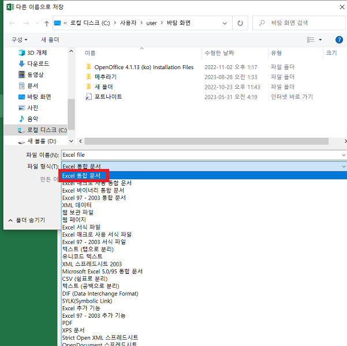Select 3D 개체 in navigation pane

(32, 52)
